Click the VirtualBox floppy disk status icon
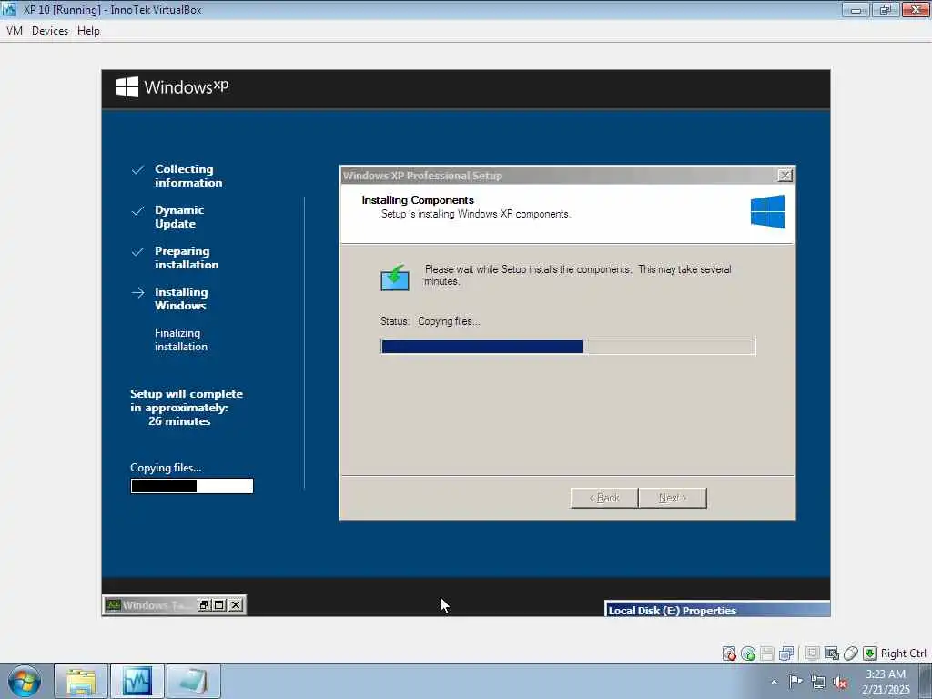Viewport: 932px width, 699px height. (767, 653)
